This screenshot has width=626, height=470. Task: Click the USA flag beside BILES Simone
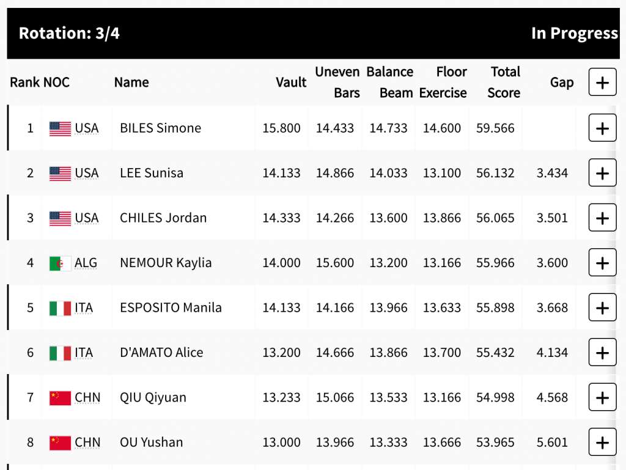click(60, 128)
